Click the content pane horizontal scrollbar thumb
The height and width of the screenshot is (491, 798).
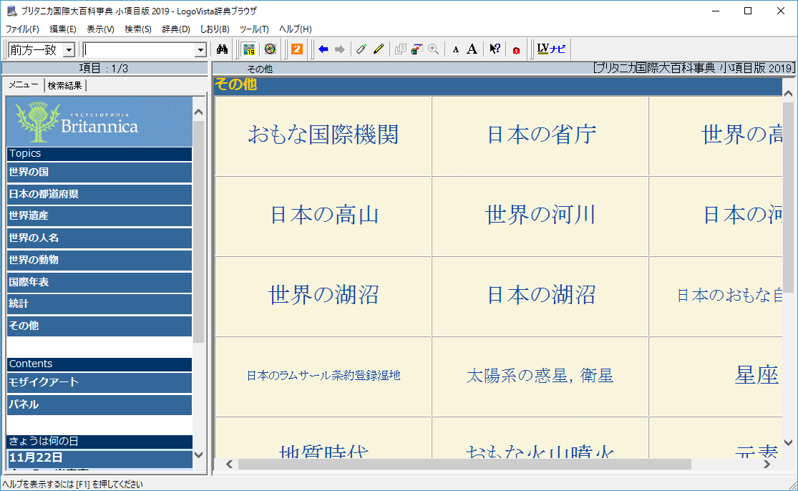[464, 464]
